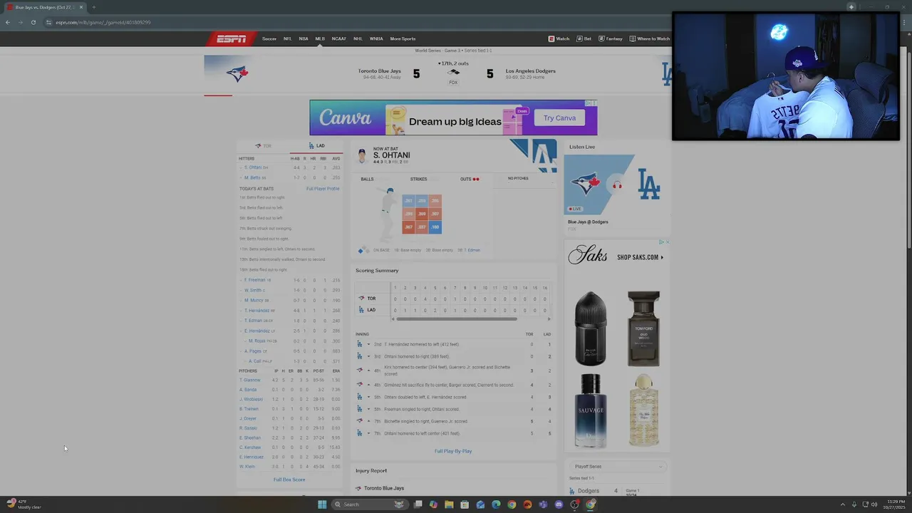912x513 pixels.
Task: Click the .180 strike zone cell
Action: (x=435, y=227)
